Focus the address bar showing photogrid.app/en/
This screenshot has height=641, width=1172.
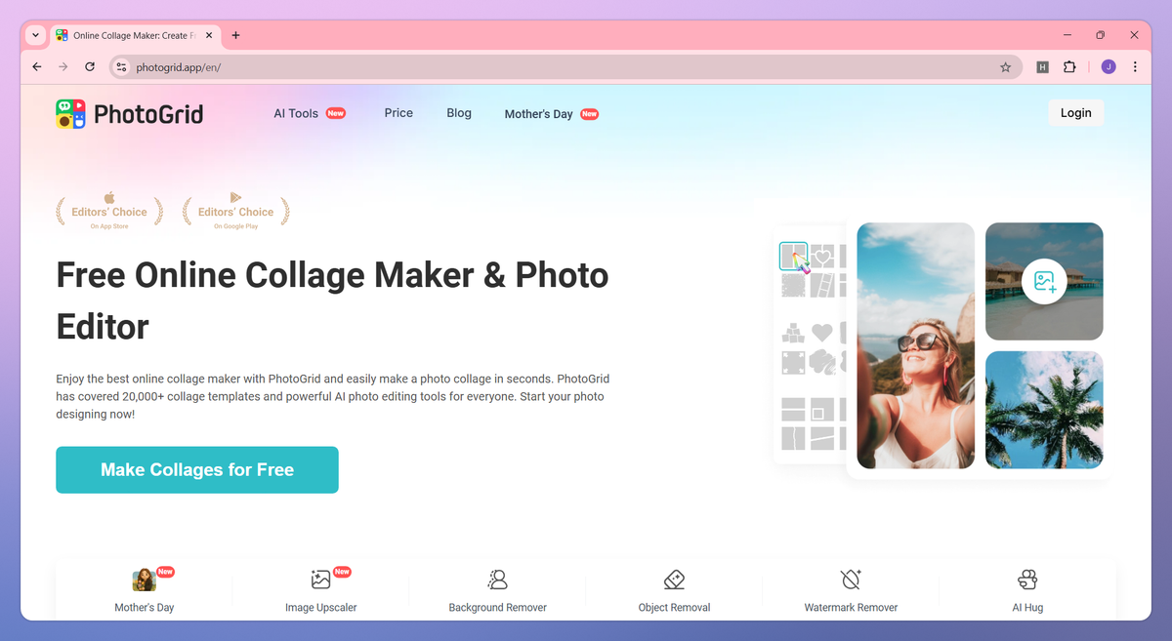[565, 67]
